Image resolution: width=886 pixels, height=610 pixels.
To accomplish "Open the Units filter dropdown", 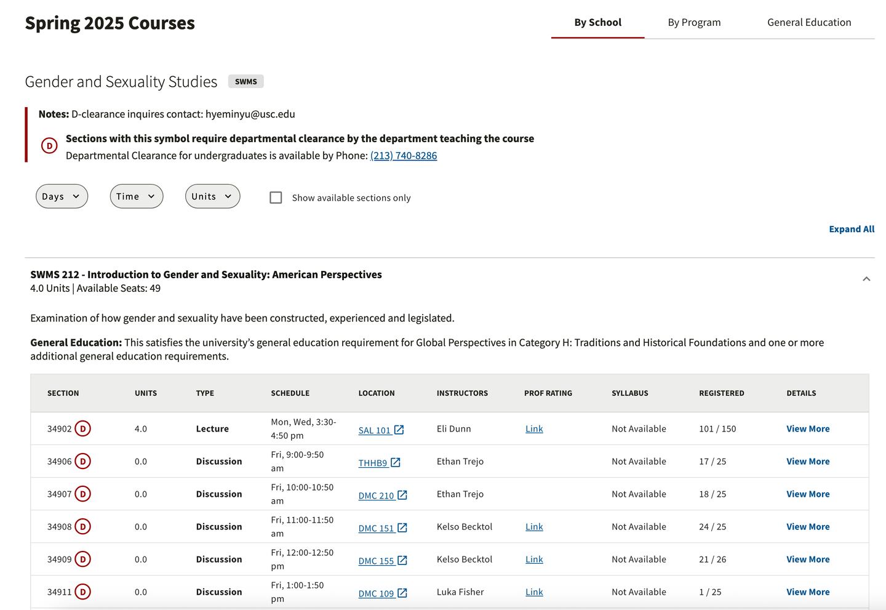I will [212, 196].
